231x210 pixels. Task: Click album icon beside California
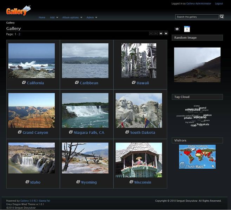click(24, 83)
